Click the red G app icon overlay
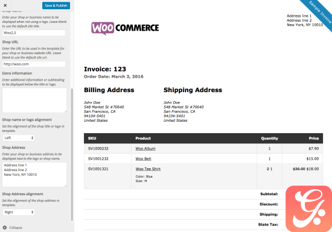Screen dimensions: 332x232 click(x=308, y=208)
